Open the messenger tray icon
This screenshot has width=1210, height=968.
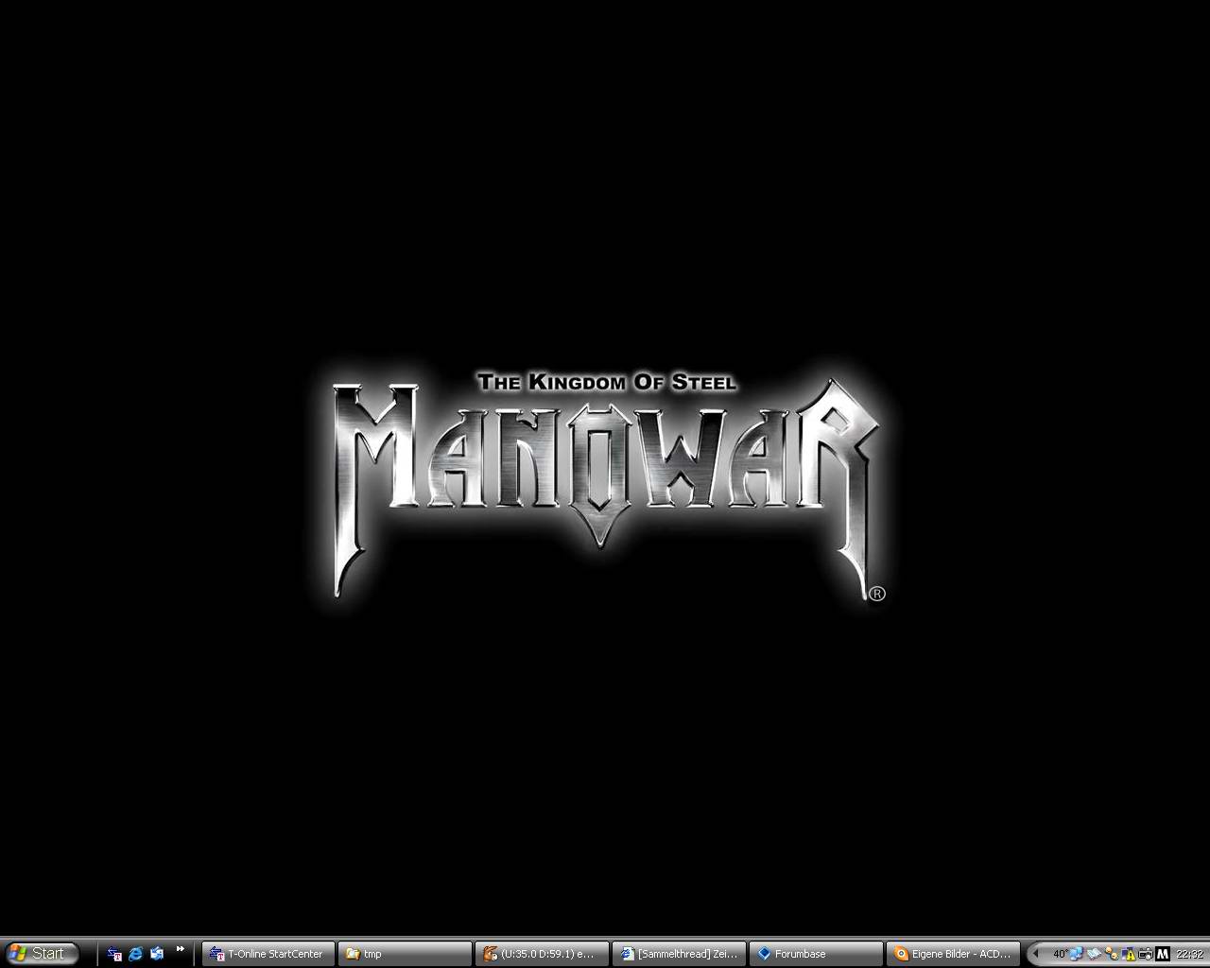(1112, 954)
